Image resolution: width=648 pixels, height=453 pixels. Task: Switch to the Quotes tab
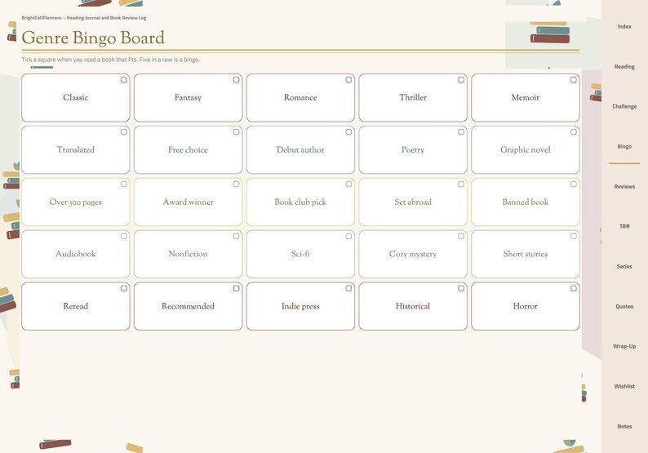[x=624, y=306]
